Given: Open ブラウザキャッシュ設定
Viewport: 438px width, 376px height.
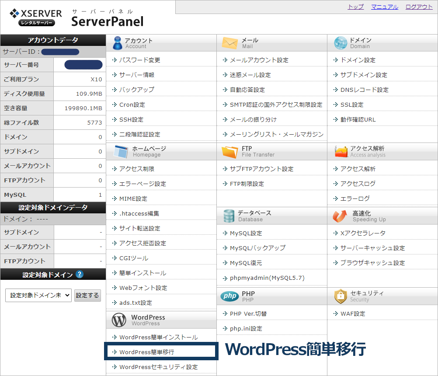Looking at the screenshot, I should [372, 263].
